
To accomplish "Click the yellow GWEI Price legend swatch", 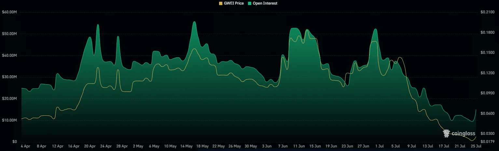I will click(x=221, y=3).
